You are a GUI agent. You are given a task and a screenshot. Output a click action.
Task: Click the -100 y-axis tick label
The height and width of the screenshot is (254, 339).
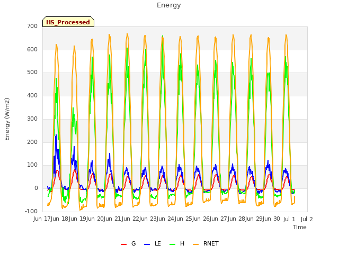tap(31, 211)
